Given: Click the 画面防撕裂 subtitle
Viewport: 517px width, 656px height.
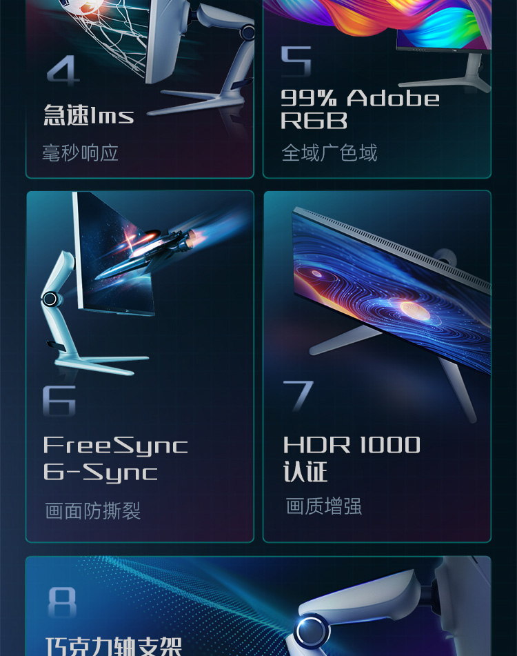Looking at the screenshot, I should pyautogui.click(x=92, y=511).
